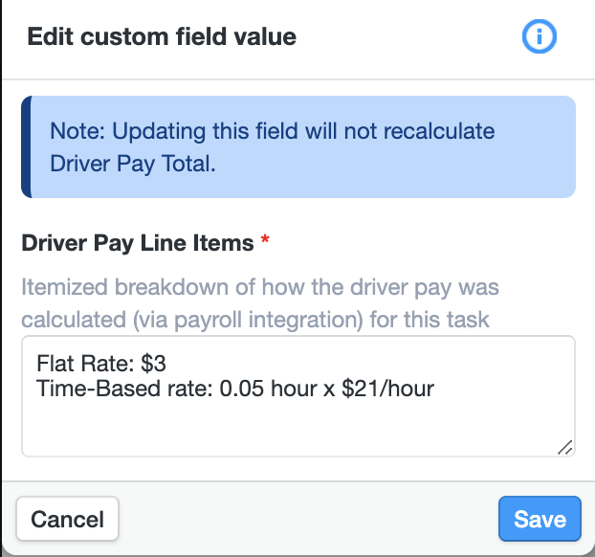Click 'Driver Pay Total.' in the note
The height and width of the screenshot is (557, 595).
tap(133, 164)
